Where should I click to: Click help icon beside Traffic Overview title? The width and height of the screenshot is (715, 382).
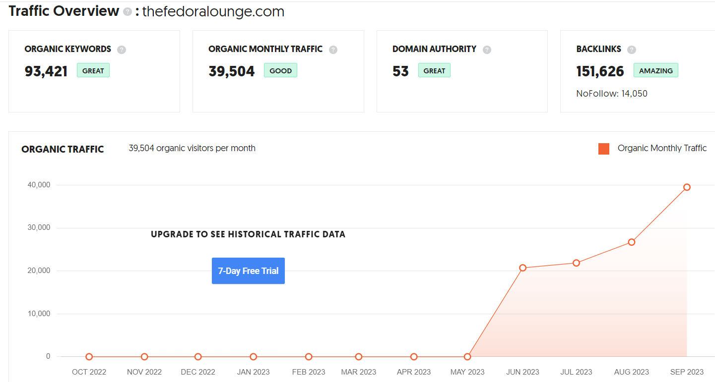click(128, 12)
